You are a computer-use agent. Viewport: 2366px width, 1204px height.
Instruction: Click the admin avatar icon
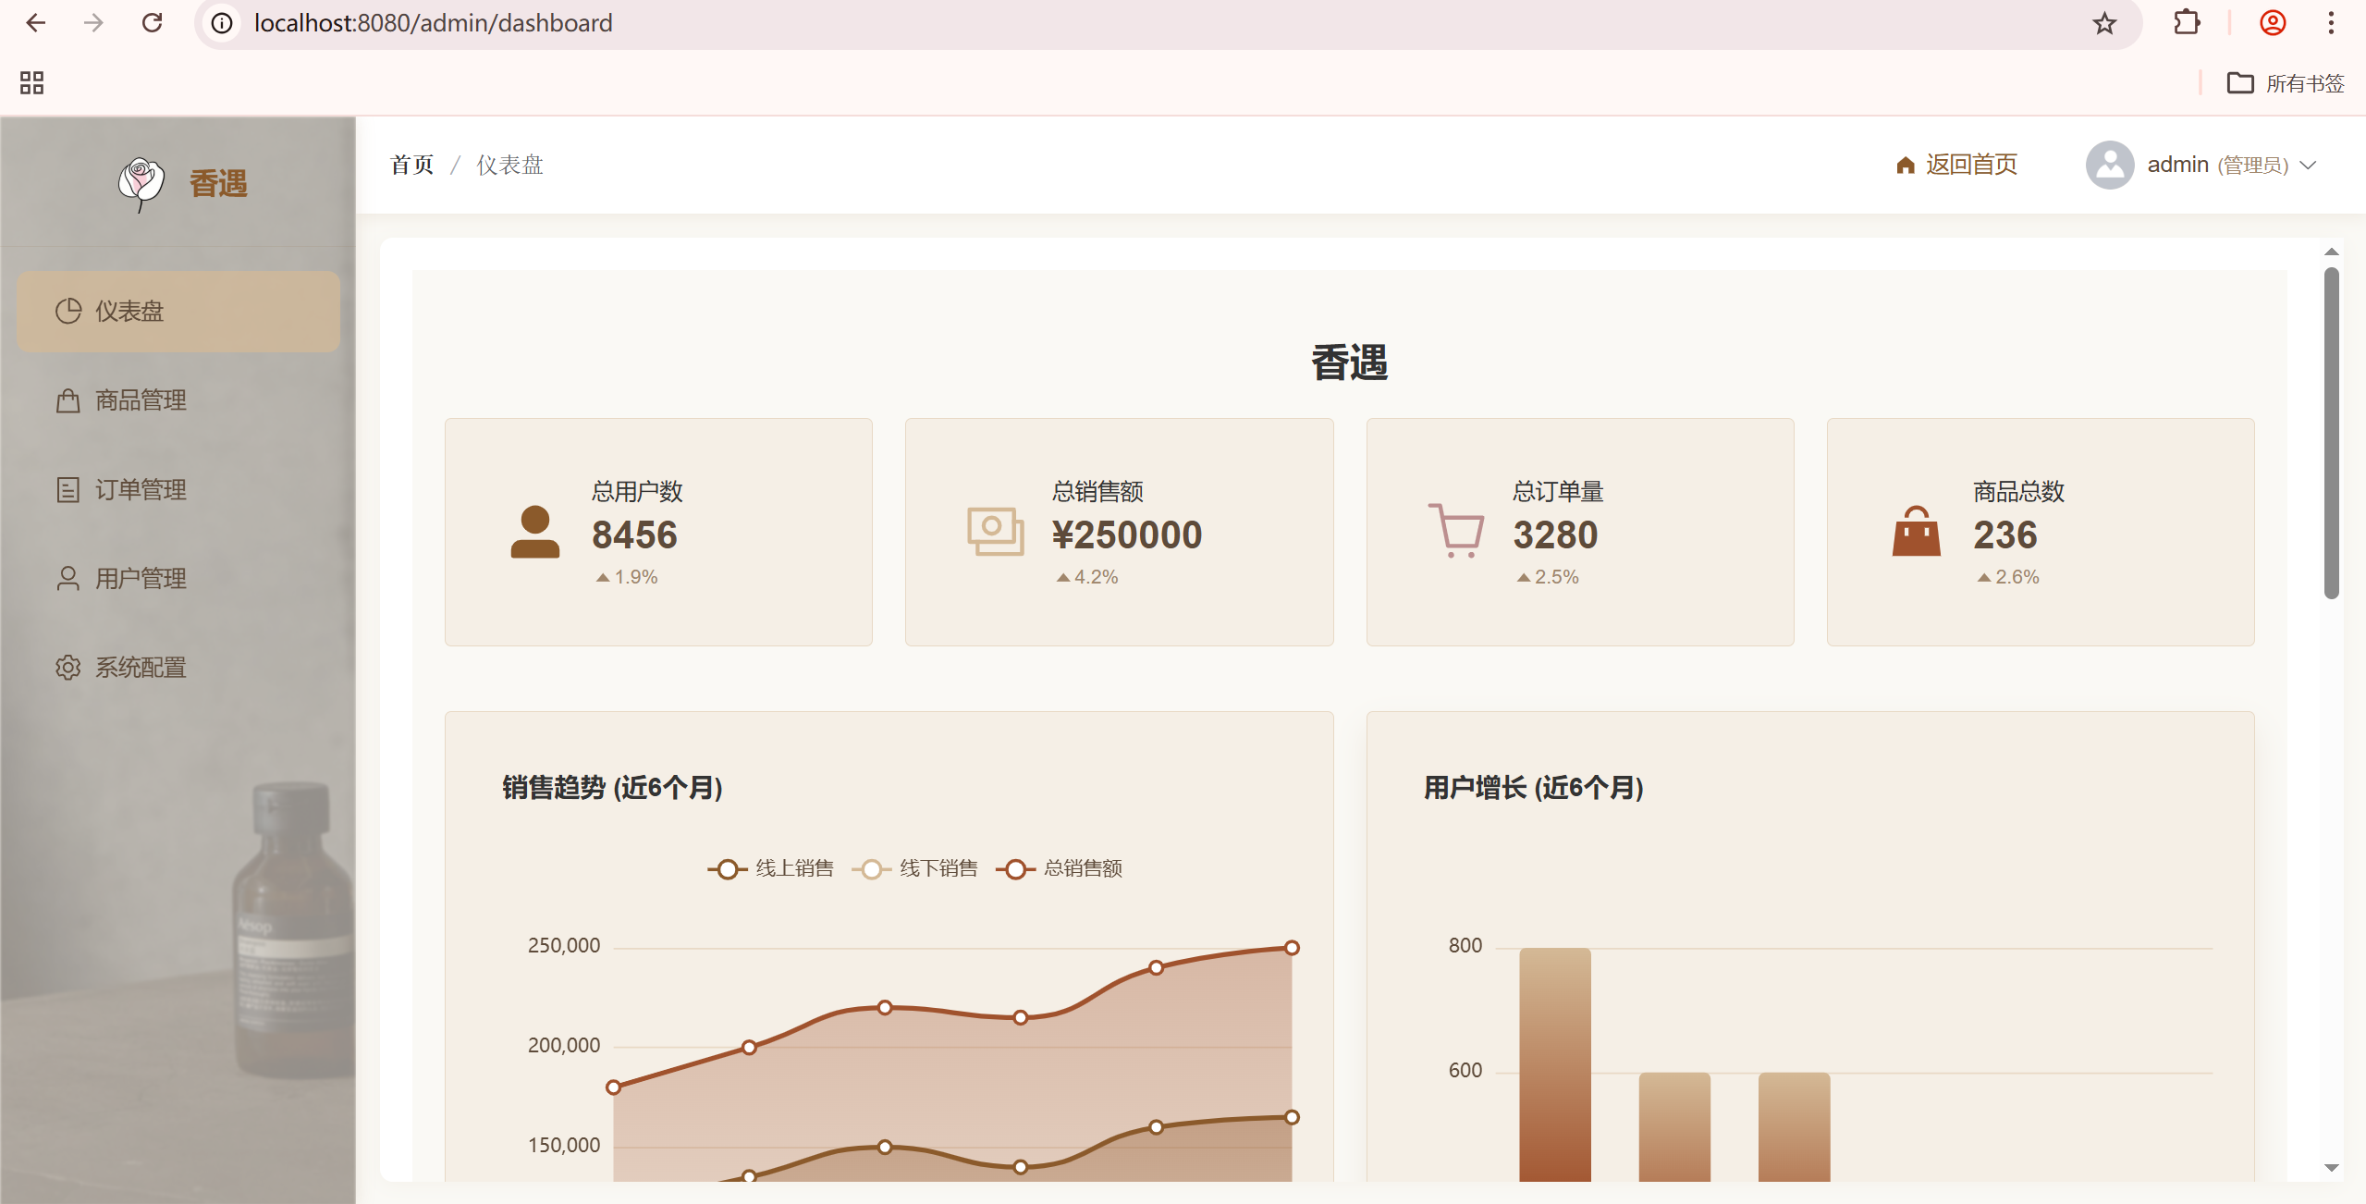[x=2109, y=166]
